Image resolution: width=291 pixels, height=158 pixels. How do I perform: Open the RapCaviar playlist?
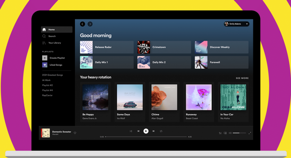click(47, 95)
